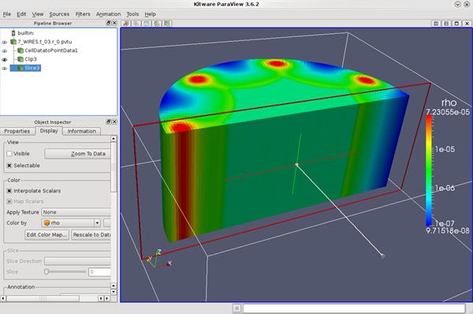Toggle eye visibility for Clip3
The height and width of the screenshot is (314, 473).
(5, 59)
